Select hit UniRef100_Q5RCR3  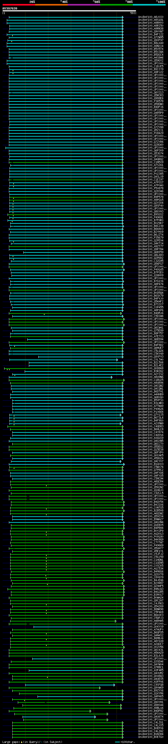click(151, 95)
